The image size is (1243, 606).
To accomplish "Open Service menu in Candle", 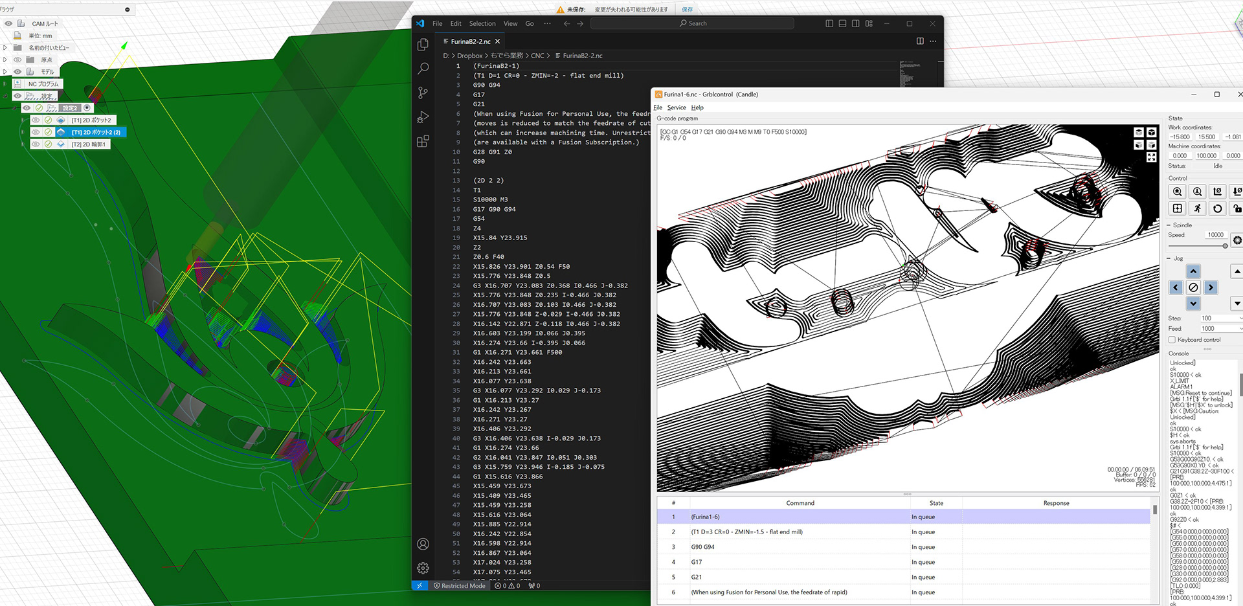I will pyautogui.click(x=677, y=107).
